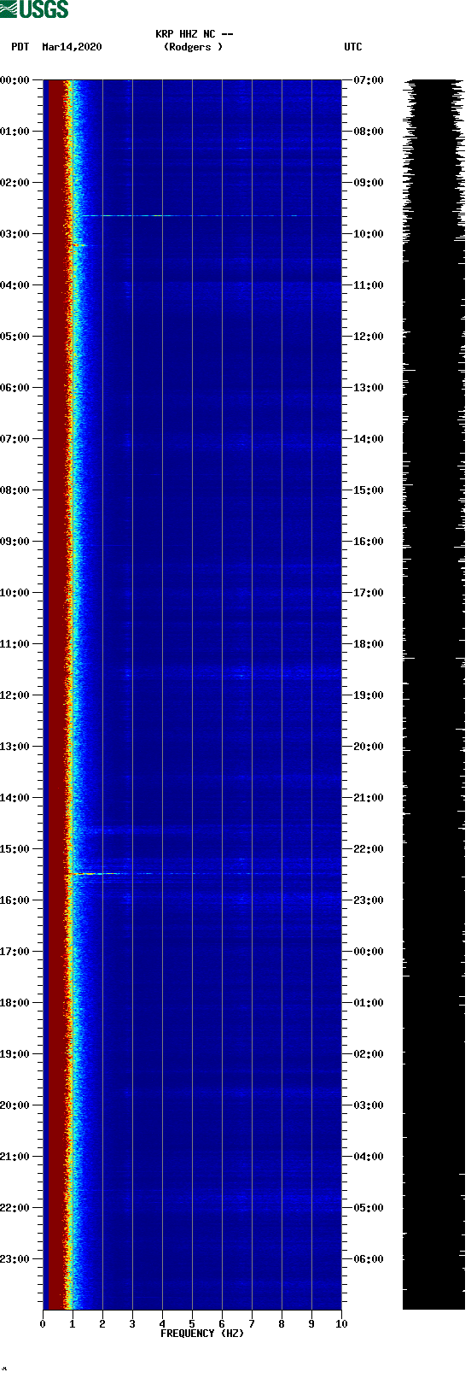Click the 'FREQUENCY (HZ)' axis label

click(202, 1334)
